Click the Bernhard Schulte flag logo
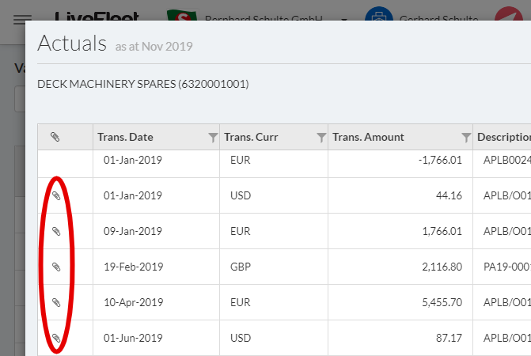 click(x=181, y=17)
